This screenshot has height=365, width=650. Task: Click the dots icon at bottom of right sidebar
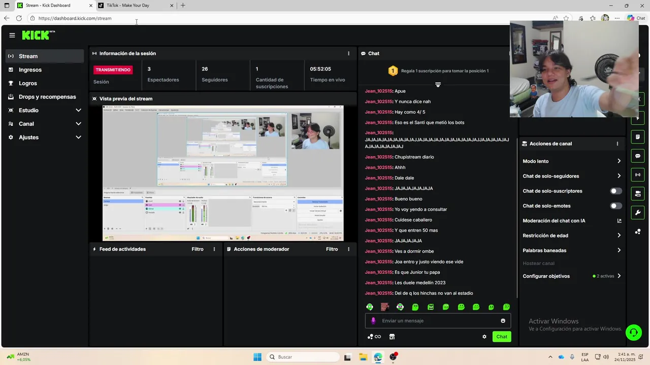tap(638, 232)
